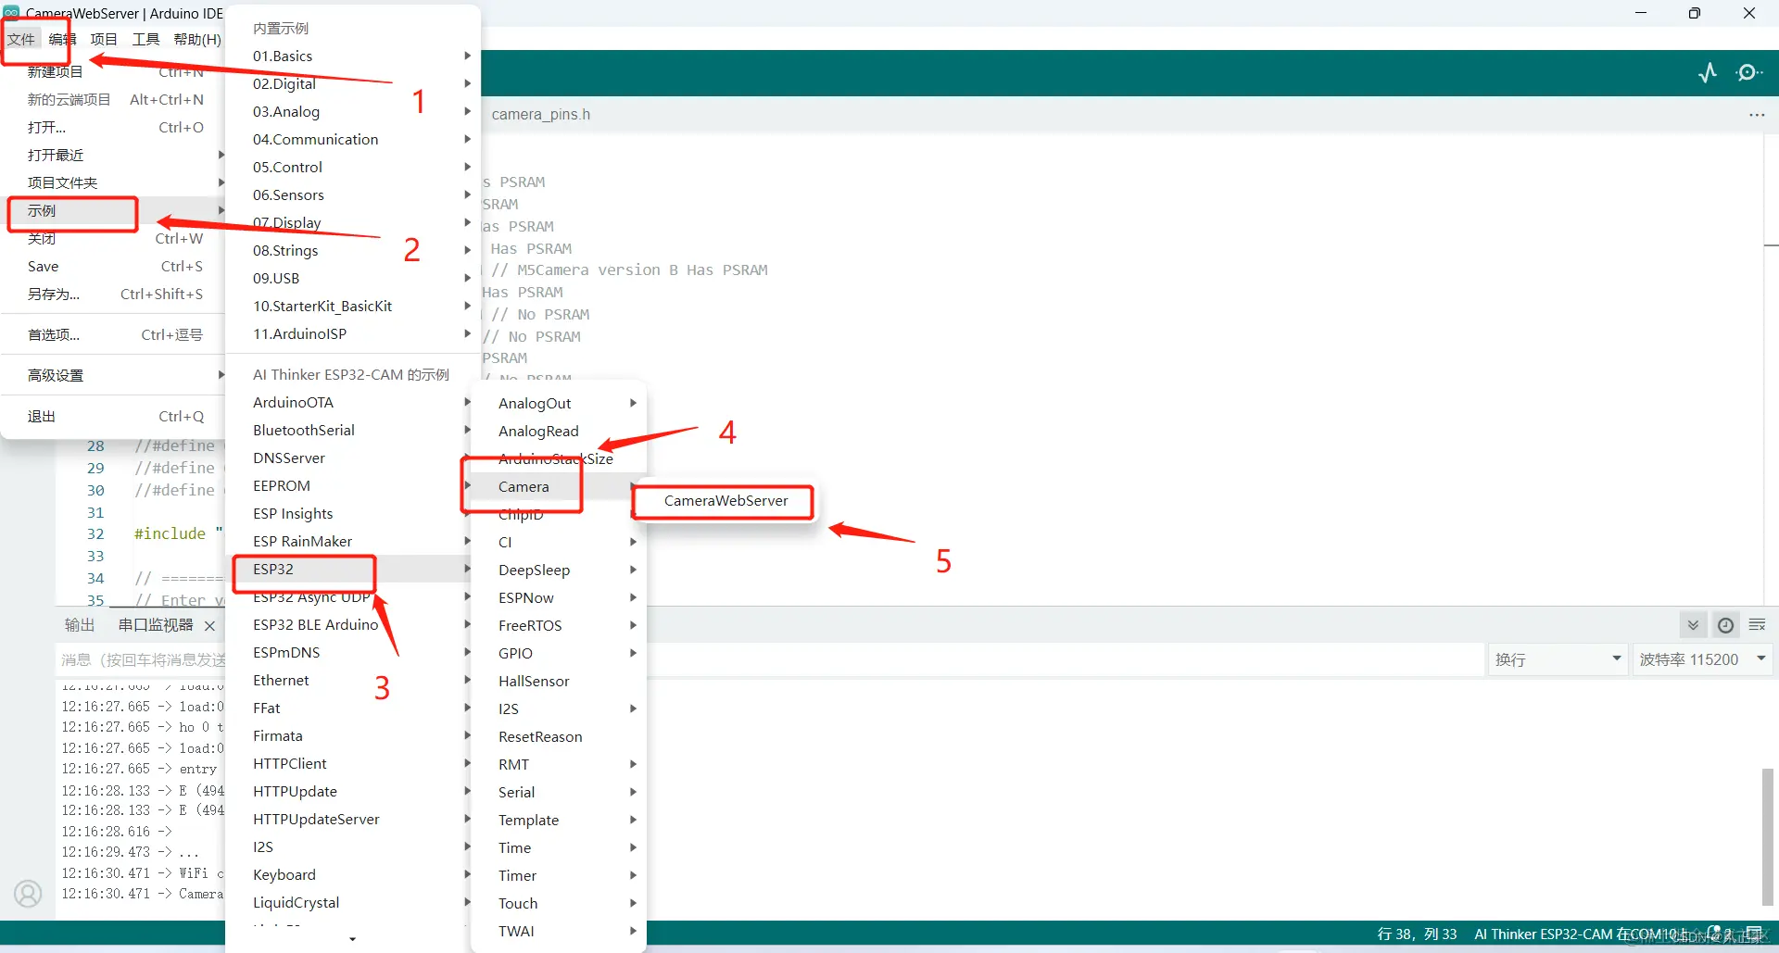Expand 10.StarterKit_BasicKit examples
Viewport: 1779px width, 953px height.
coord(353,306)
